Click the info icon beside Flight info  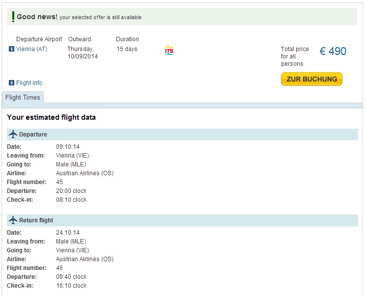click(x=11, y=82)
